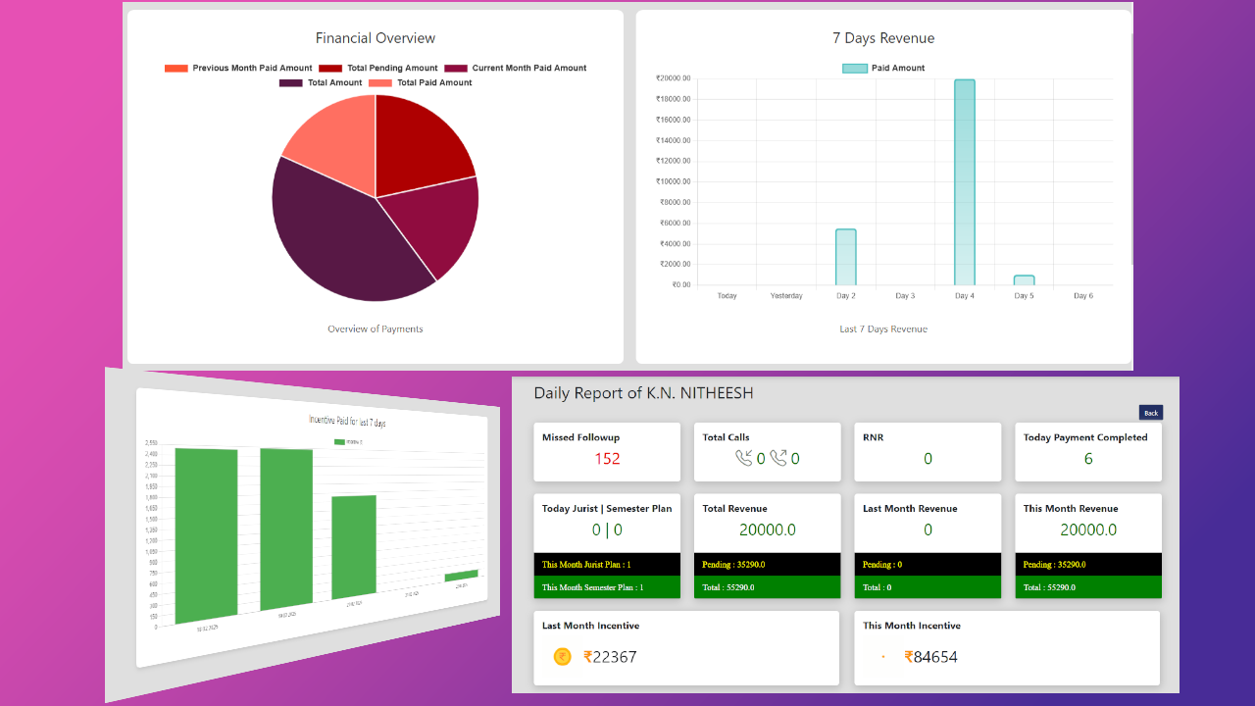Click the outgoing calls phone icon
Viewport: 1255px width, 706px height.
778,458
